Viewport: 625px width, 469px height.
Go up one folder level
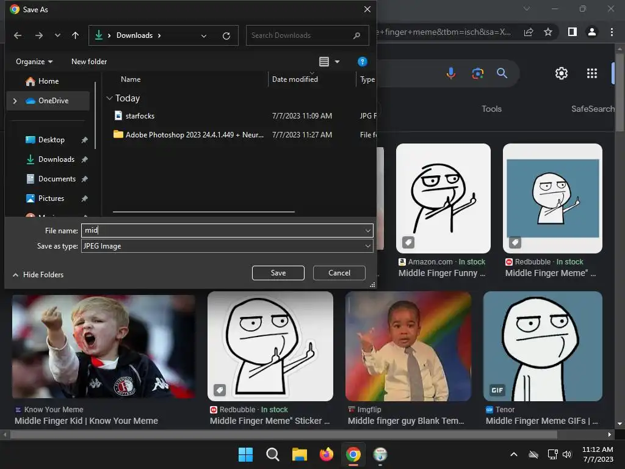point(75,35)
